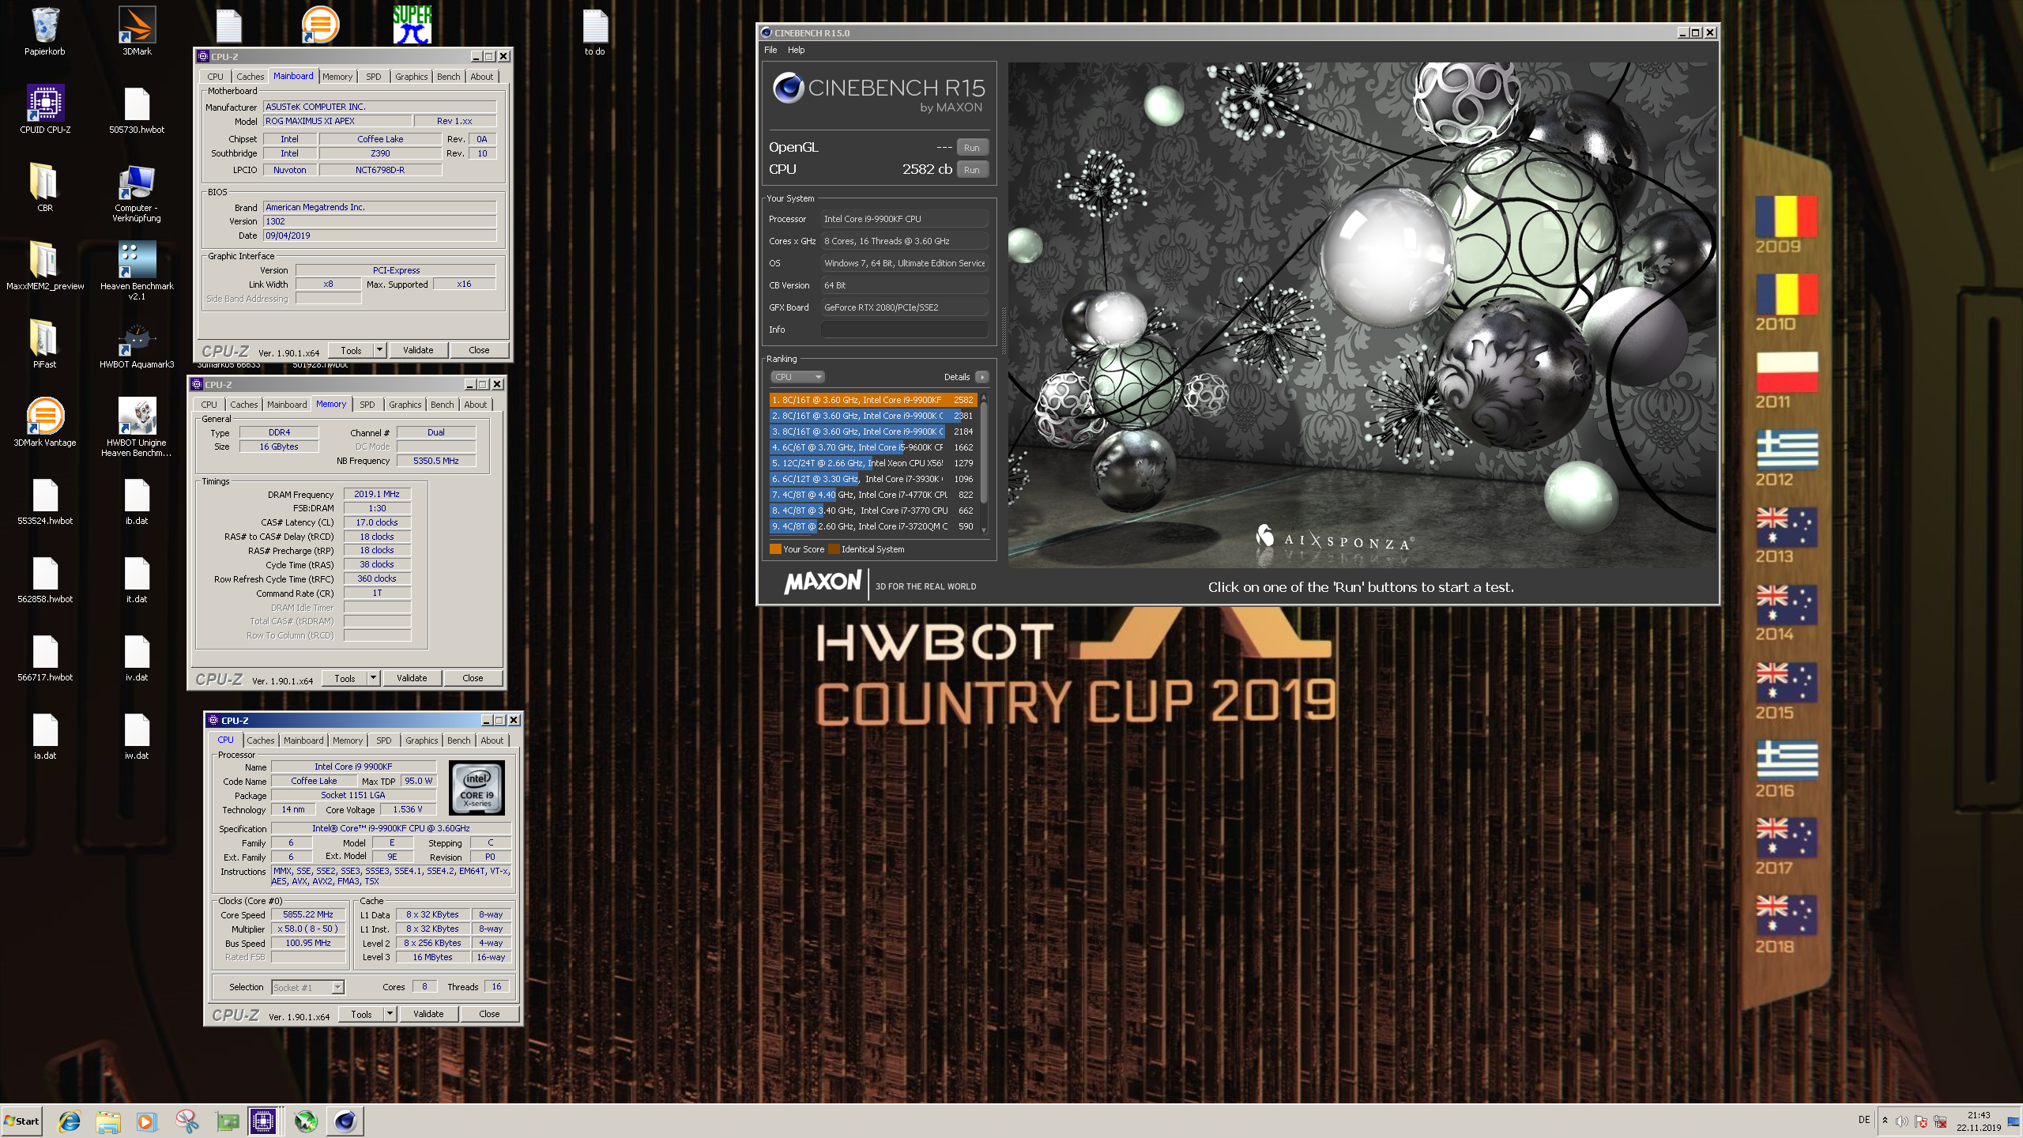Open Caches tab in Memory CPU-Z window
The image size is (2023, 1138).
244,405
